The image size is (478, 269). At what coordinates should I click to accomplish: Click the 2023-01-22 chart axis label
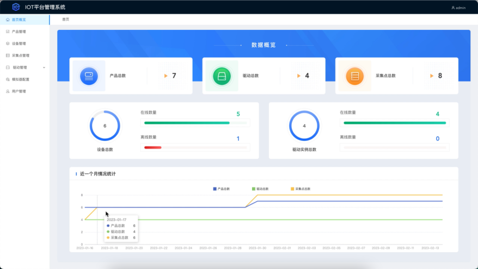pyautogui.click(x=159, y=248)
